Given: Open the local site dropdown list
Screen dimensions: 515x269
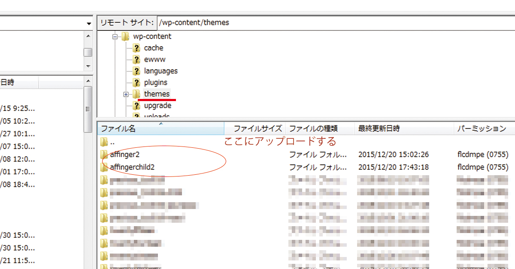Looking at the screenshot, I should (89, 23).
